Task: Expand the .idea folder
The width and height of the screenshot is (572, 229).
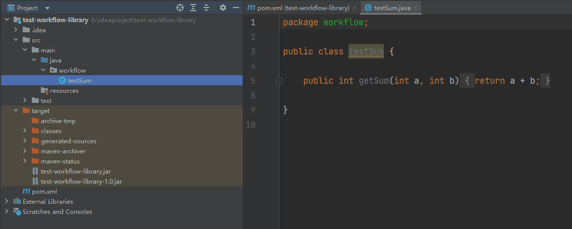Action: click(x=16, y=30)
